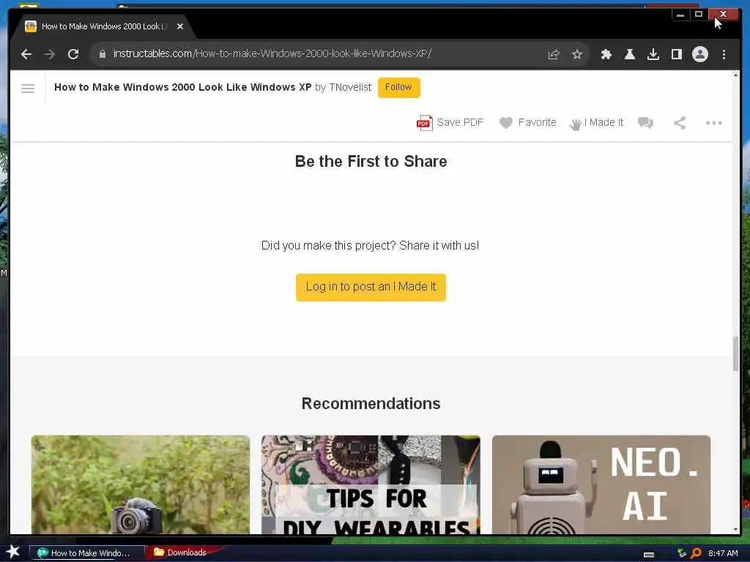750x562 pixels.
Task: Open the Instructables hamburger menu
Action: [x=28, y=89]
